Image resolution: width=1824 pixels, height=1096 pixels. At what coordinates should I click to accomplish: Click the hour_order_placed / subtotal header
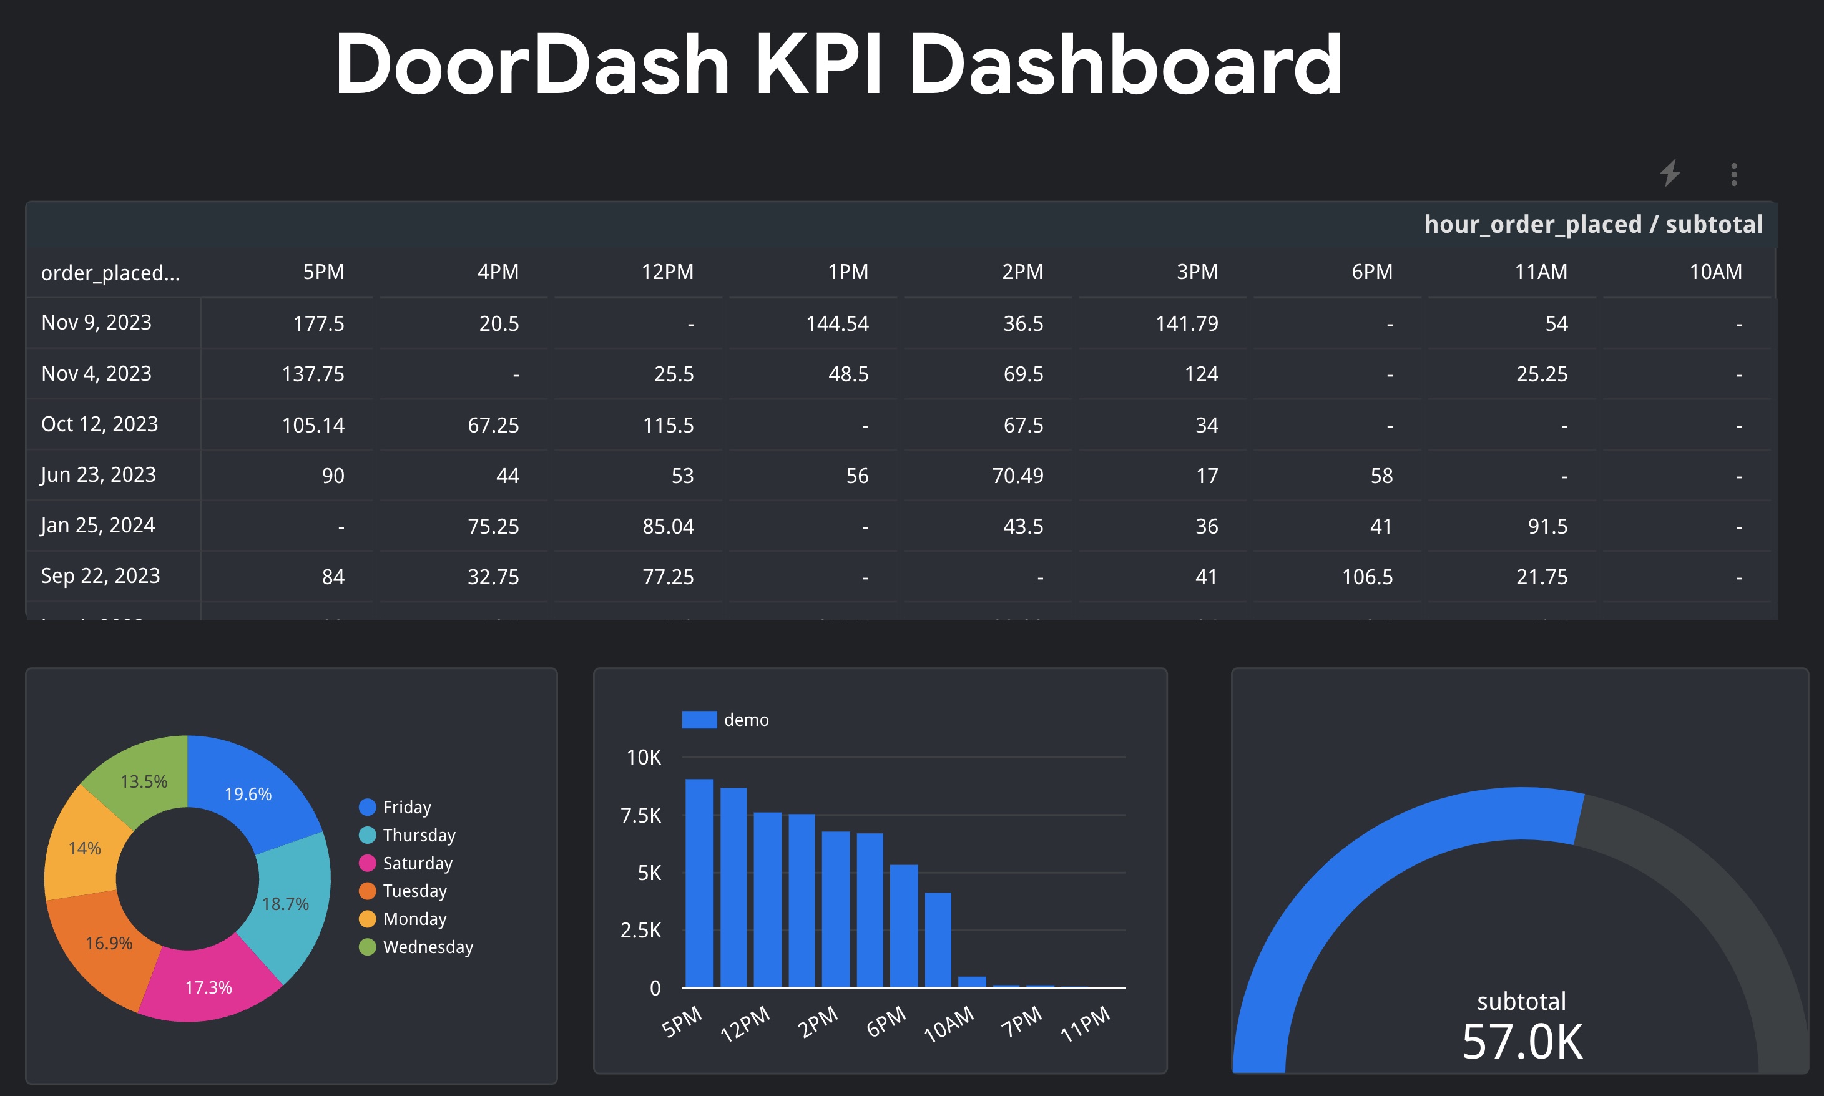pos(1593,225)
